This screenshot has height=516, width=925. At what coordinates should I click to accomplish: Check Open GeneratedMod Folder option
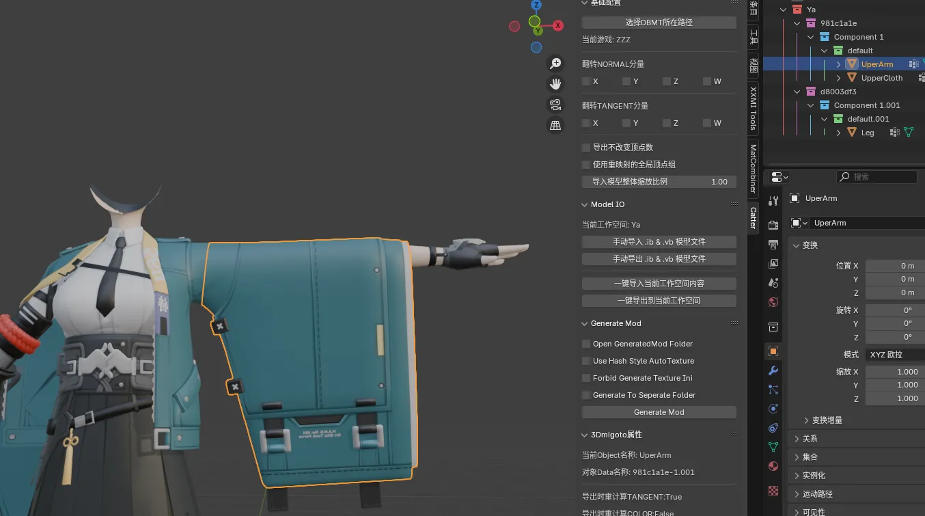[586, 344]
